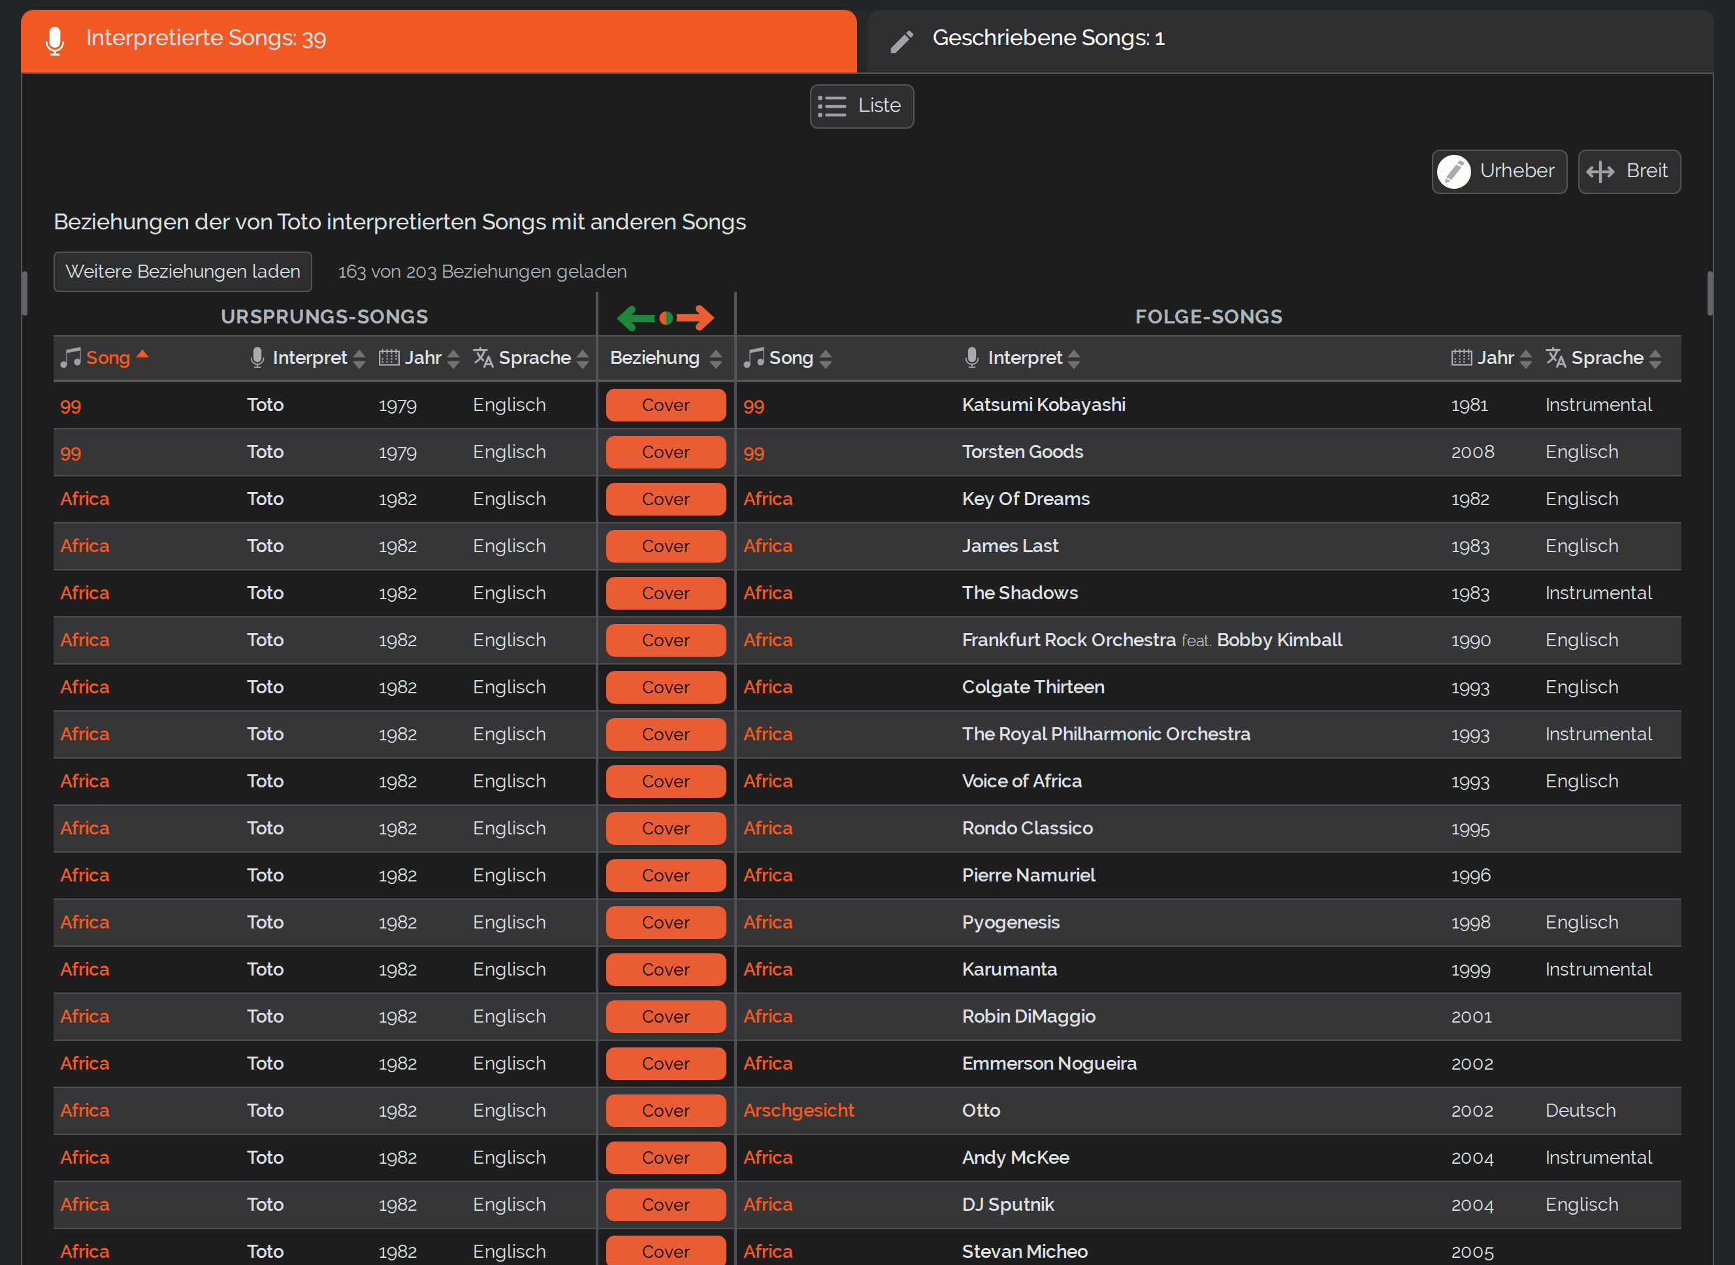
Task: Click the translate icon in the Ursprungs Sprache header
Action: pos(483,357)
